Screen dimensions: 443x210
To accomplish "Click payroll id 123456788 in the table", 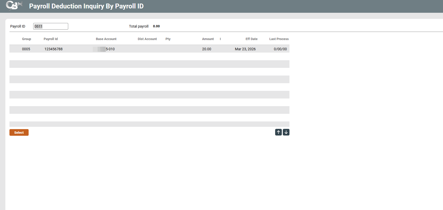I will click(53, 49).
